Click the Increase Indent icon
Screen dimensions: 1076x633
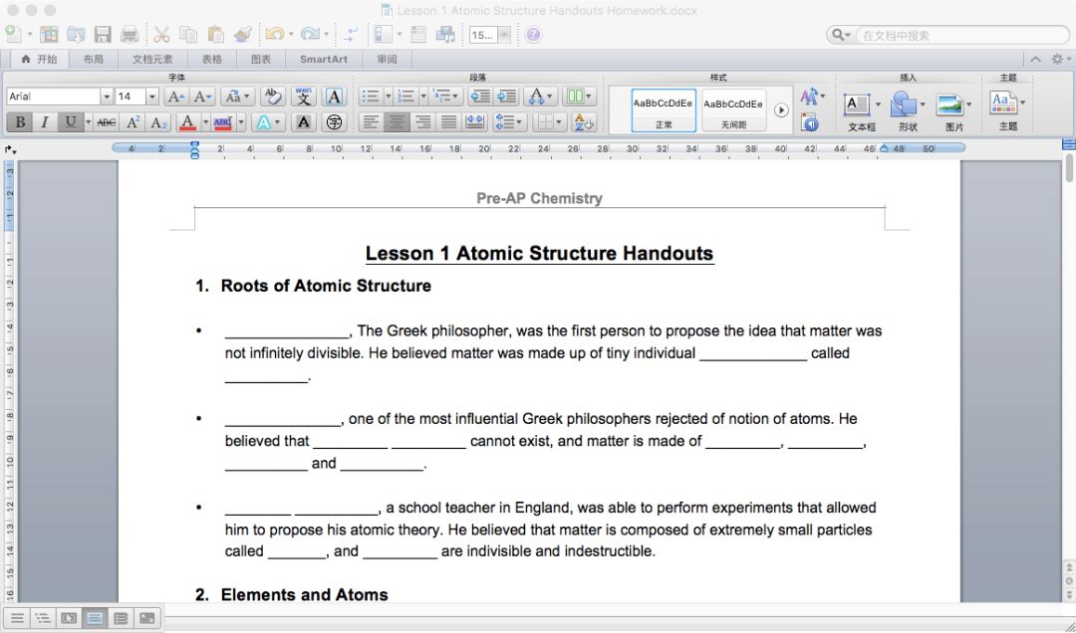[x=507, y=97]
